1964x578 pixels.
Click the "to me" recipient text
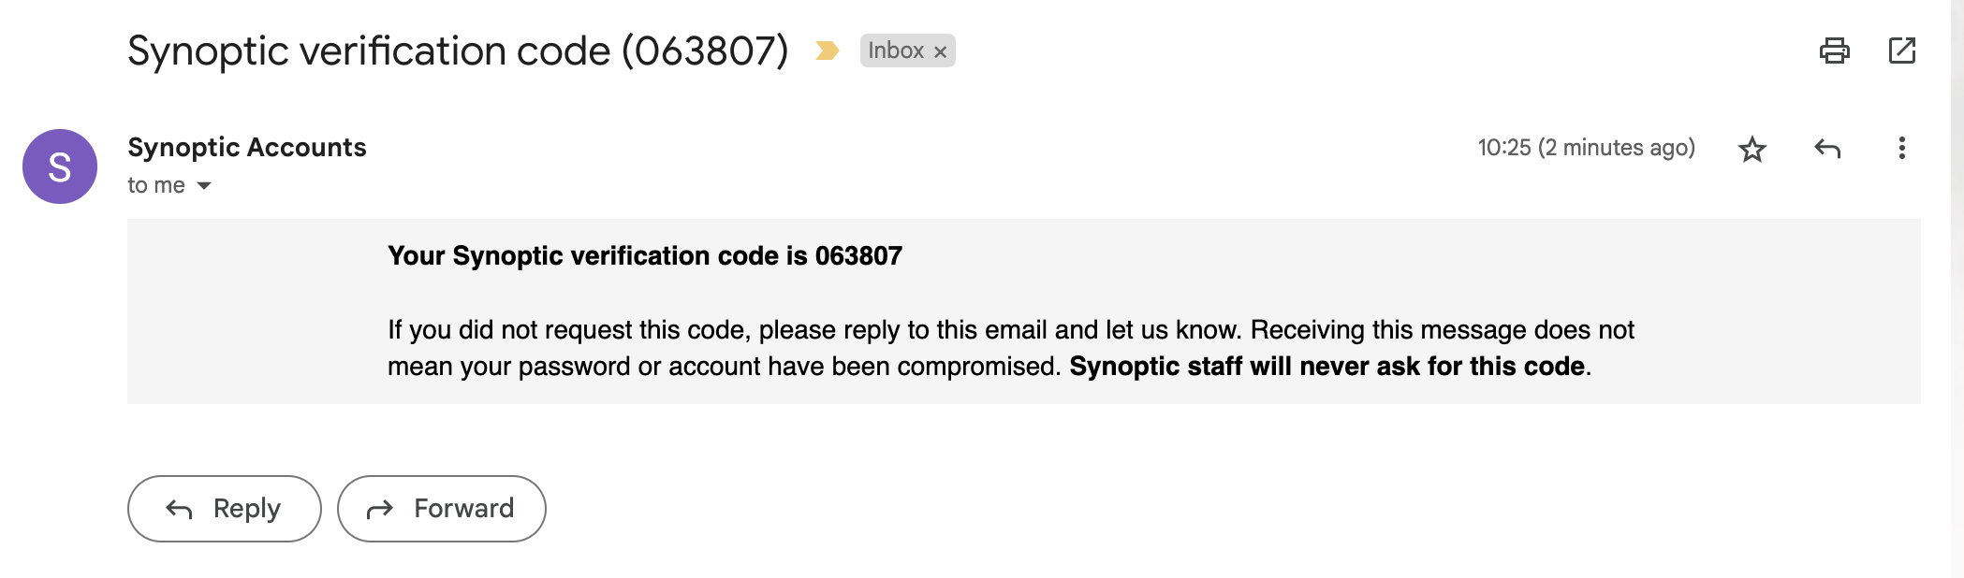156,185
